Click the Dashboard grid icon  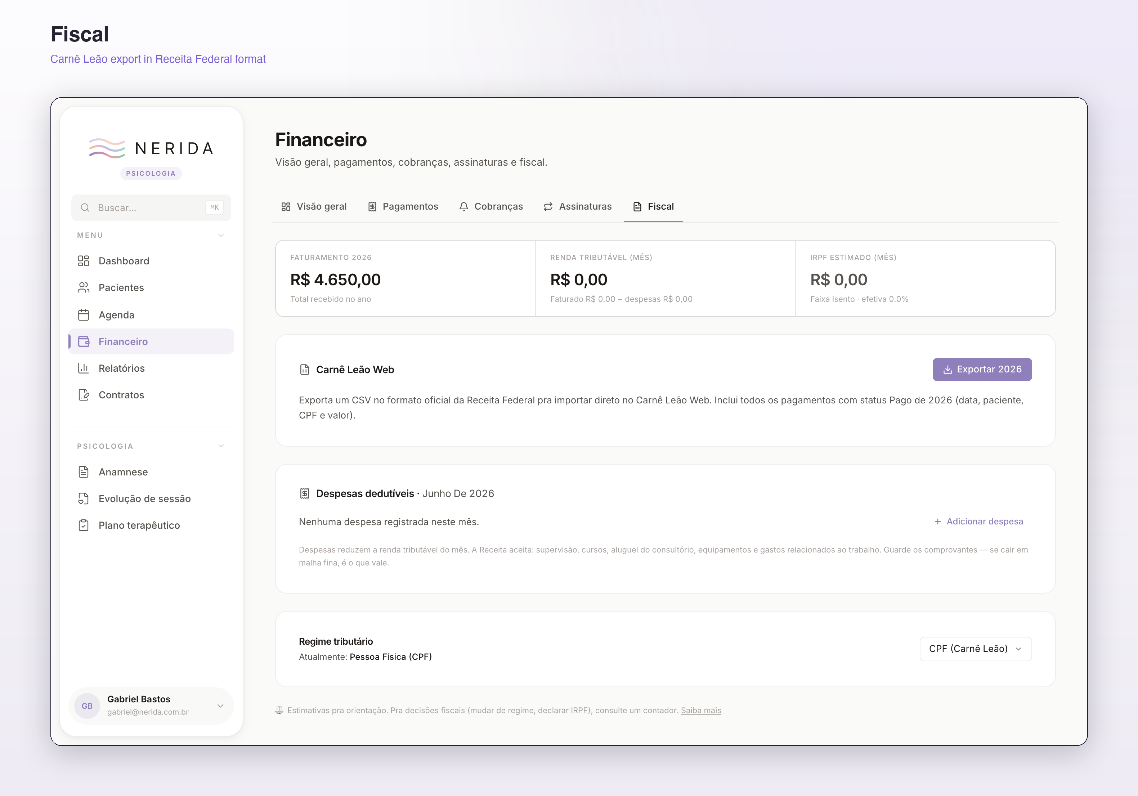[x=83, y=261]
